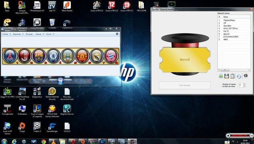The height and width of the screenshot is (144, 254).
Task: Click the Registry Reviver desktop icon
Action: 67,110
